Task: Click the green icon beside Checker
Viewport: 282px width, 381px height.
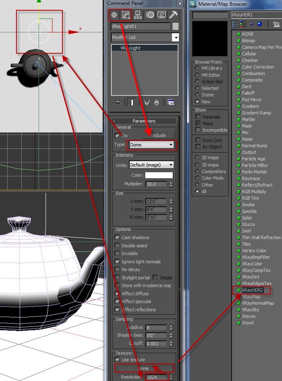Action: tap(238, 60)
